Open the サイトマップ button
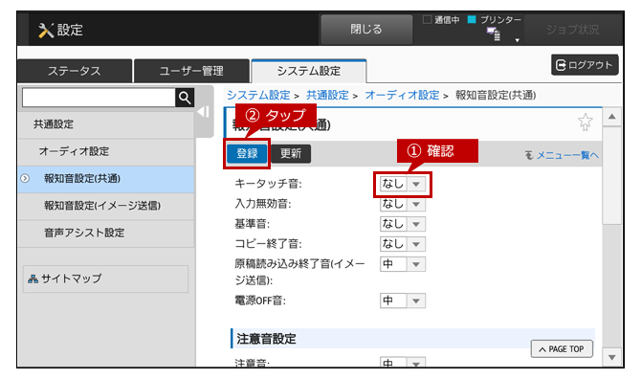 (105, 279)
